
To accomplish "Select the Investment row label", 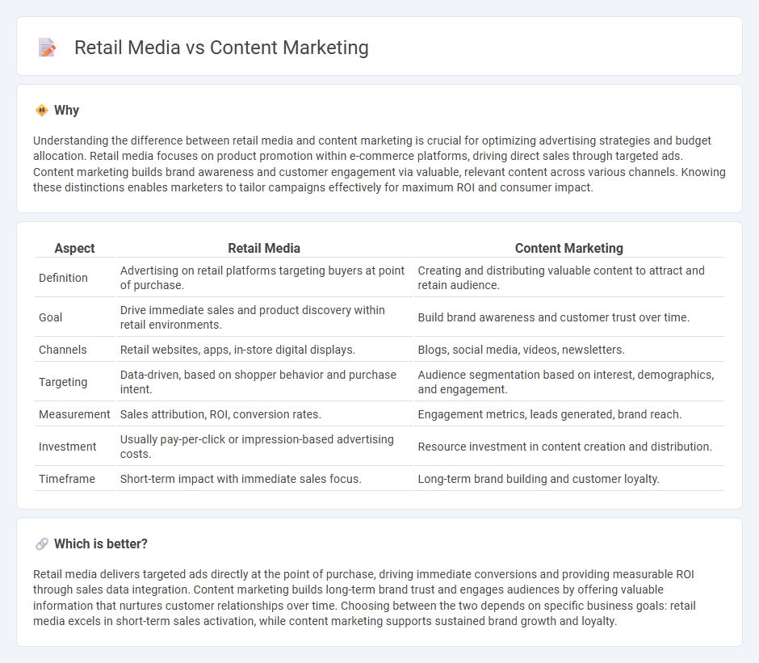I will point(67,447).
